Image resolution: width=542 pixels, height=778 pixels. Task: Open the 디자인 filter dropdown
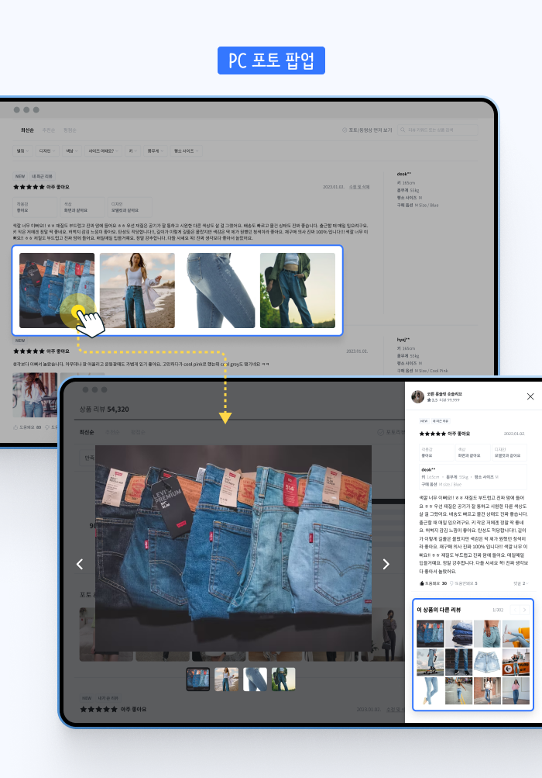tap(47, 150)
